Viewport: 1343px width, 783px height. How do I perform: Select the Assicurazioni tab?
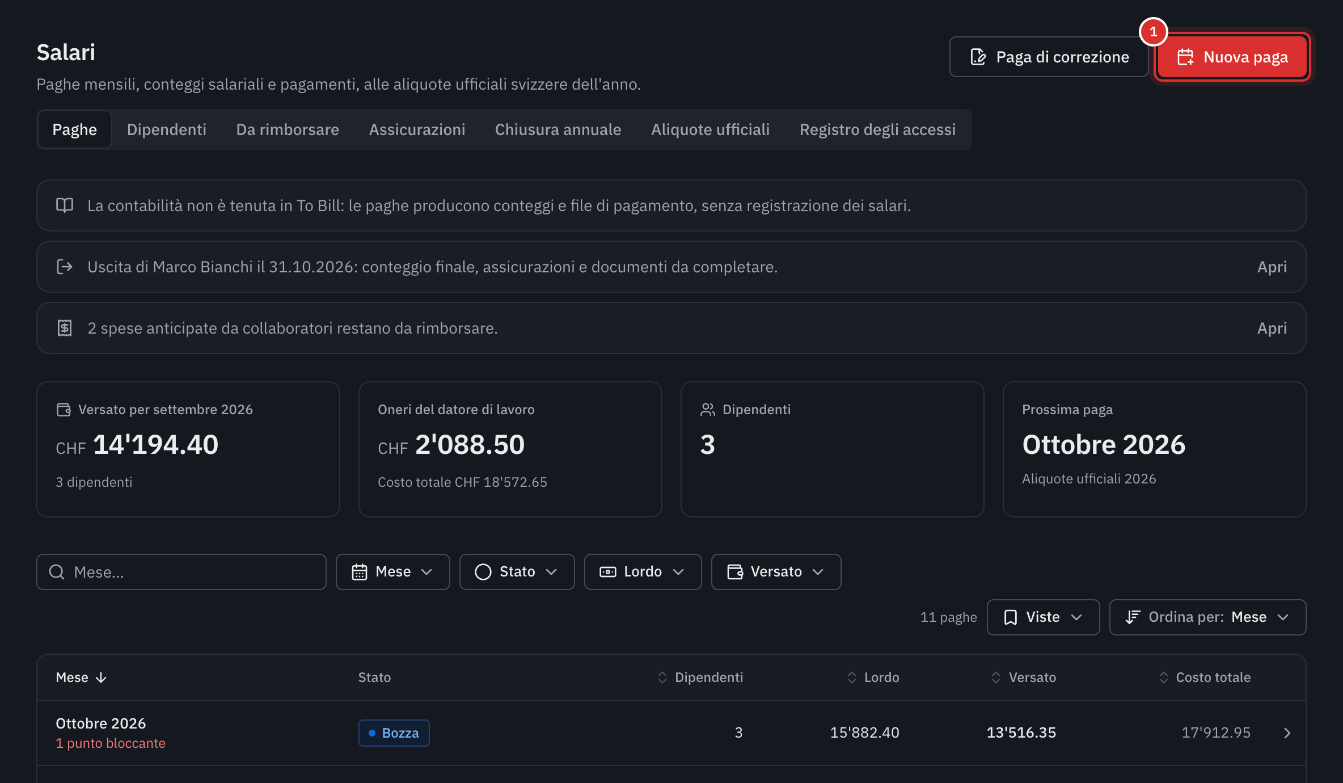click(x=417, y=129)
